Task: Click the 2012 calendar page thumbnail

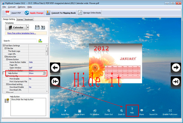Action: tap(115, 63)
